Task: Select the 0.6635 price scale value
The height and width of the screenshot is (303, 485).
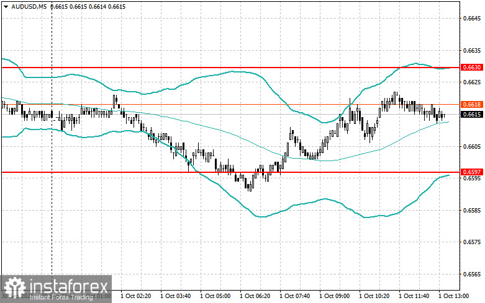Action: coord(472,50)
